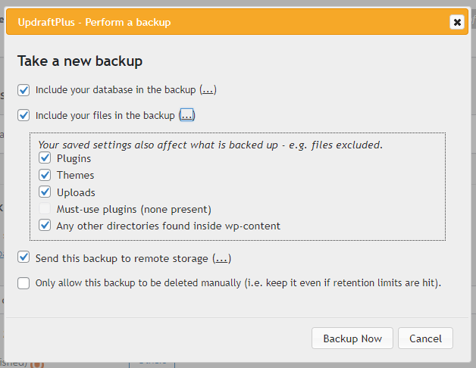Image resolution: width=476 pixels, height=368 pixels.
Task: Expand the remote storage (...) link
Action: [x=221, y=258]
